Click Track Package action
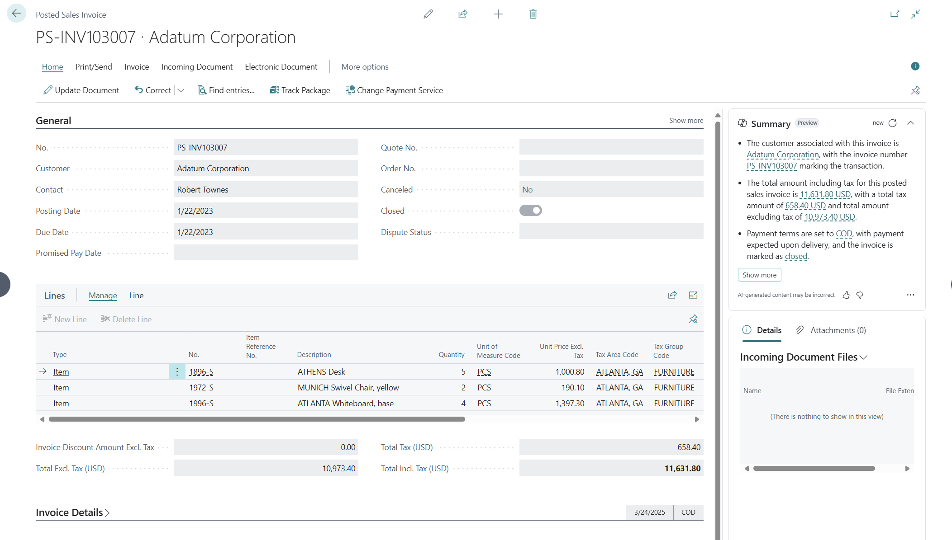Screen dimensions: 952x540 click(x=300, y=90)
